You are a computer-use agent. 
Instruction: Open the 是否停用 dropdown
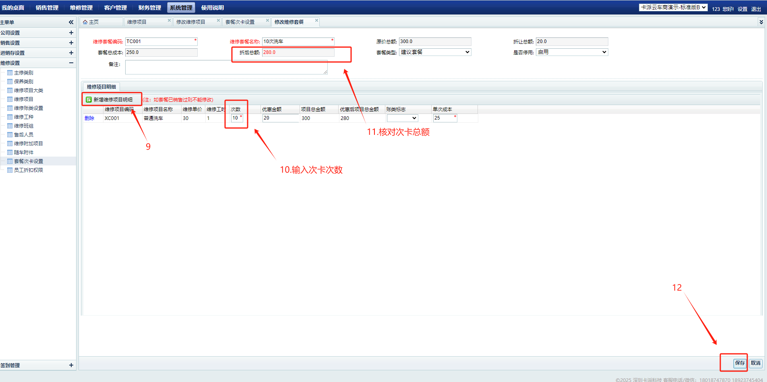[x=572, y=52]
